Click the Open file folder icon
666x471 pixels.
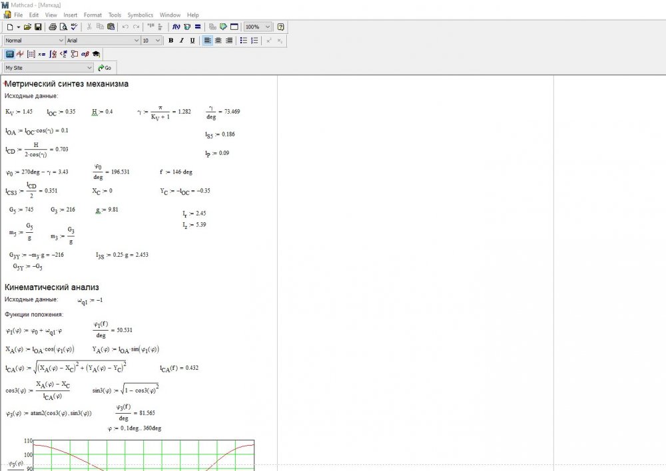tap(27, 27)
